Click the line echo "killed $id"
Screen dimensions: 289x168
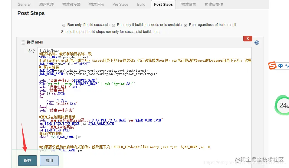coord(62,104)
